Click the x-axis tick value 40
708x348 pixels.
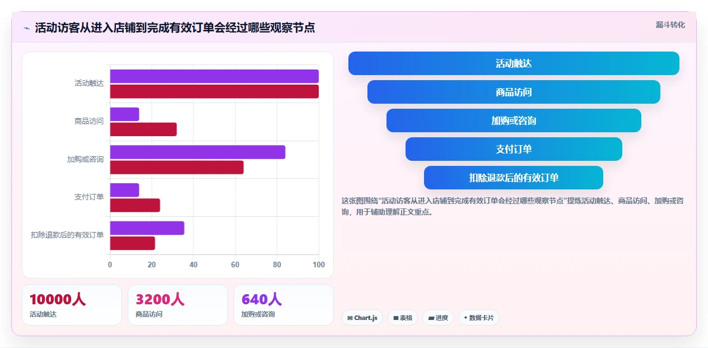pos(193,265)
